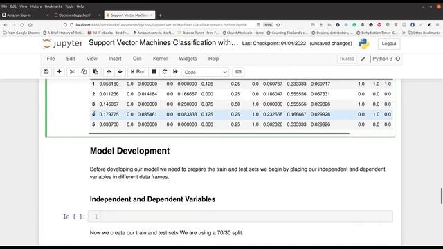This screenshot has height=249, width=443.
Task: Open Browse Tunes bookmark
Action: click(198, 33)
